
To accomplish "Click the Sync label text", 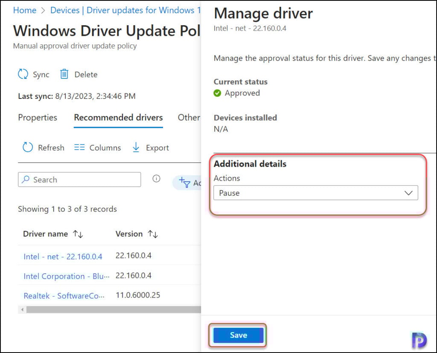I will pos(41,75).
